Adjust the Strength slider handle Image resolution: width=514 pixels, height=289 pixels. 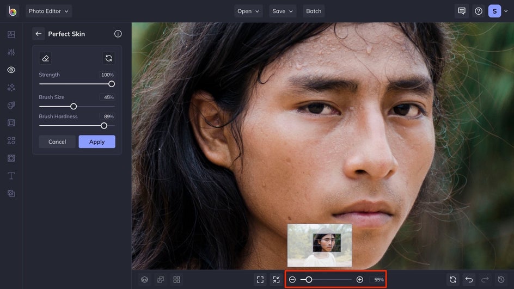click(112, 84)
